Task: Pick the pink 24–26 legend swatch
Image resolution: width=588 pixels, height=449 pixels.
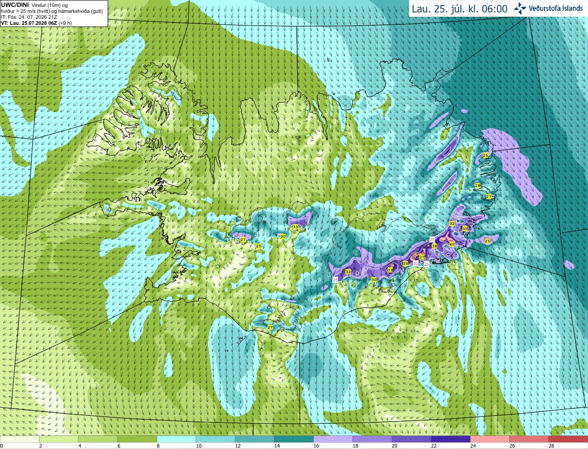Action: click(x=490, y=439)
